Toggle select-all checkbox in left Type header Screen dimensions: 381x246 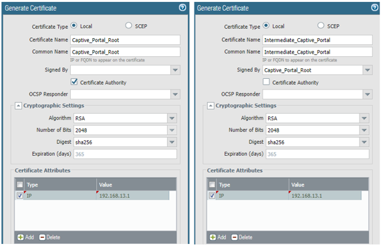click(x=20, y=184)
